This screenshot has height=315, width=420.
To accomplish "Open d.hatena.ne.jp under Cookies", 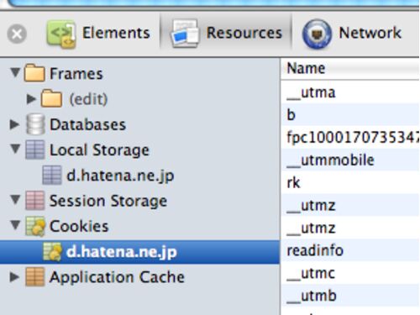I will click(122, 252).
